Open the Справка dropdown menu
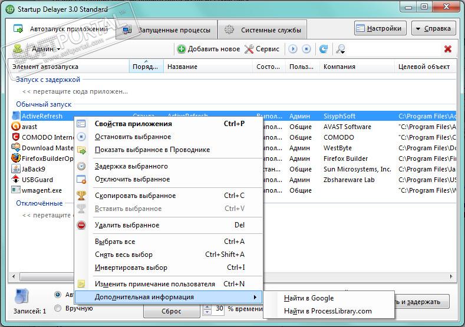 point(434,28)
